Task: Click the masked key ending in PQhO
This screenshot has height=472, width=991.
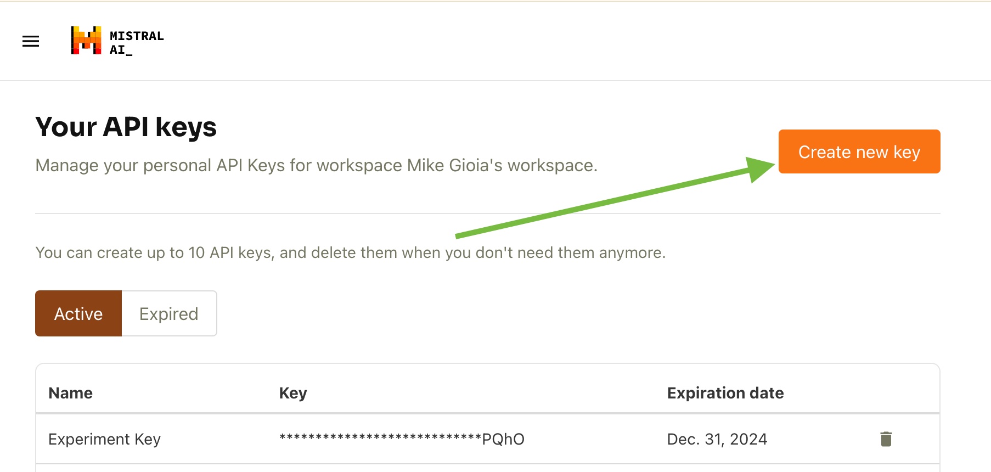Action: [402, 439]
